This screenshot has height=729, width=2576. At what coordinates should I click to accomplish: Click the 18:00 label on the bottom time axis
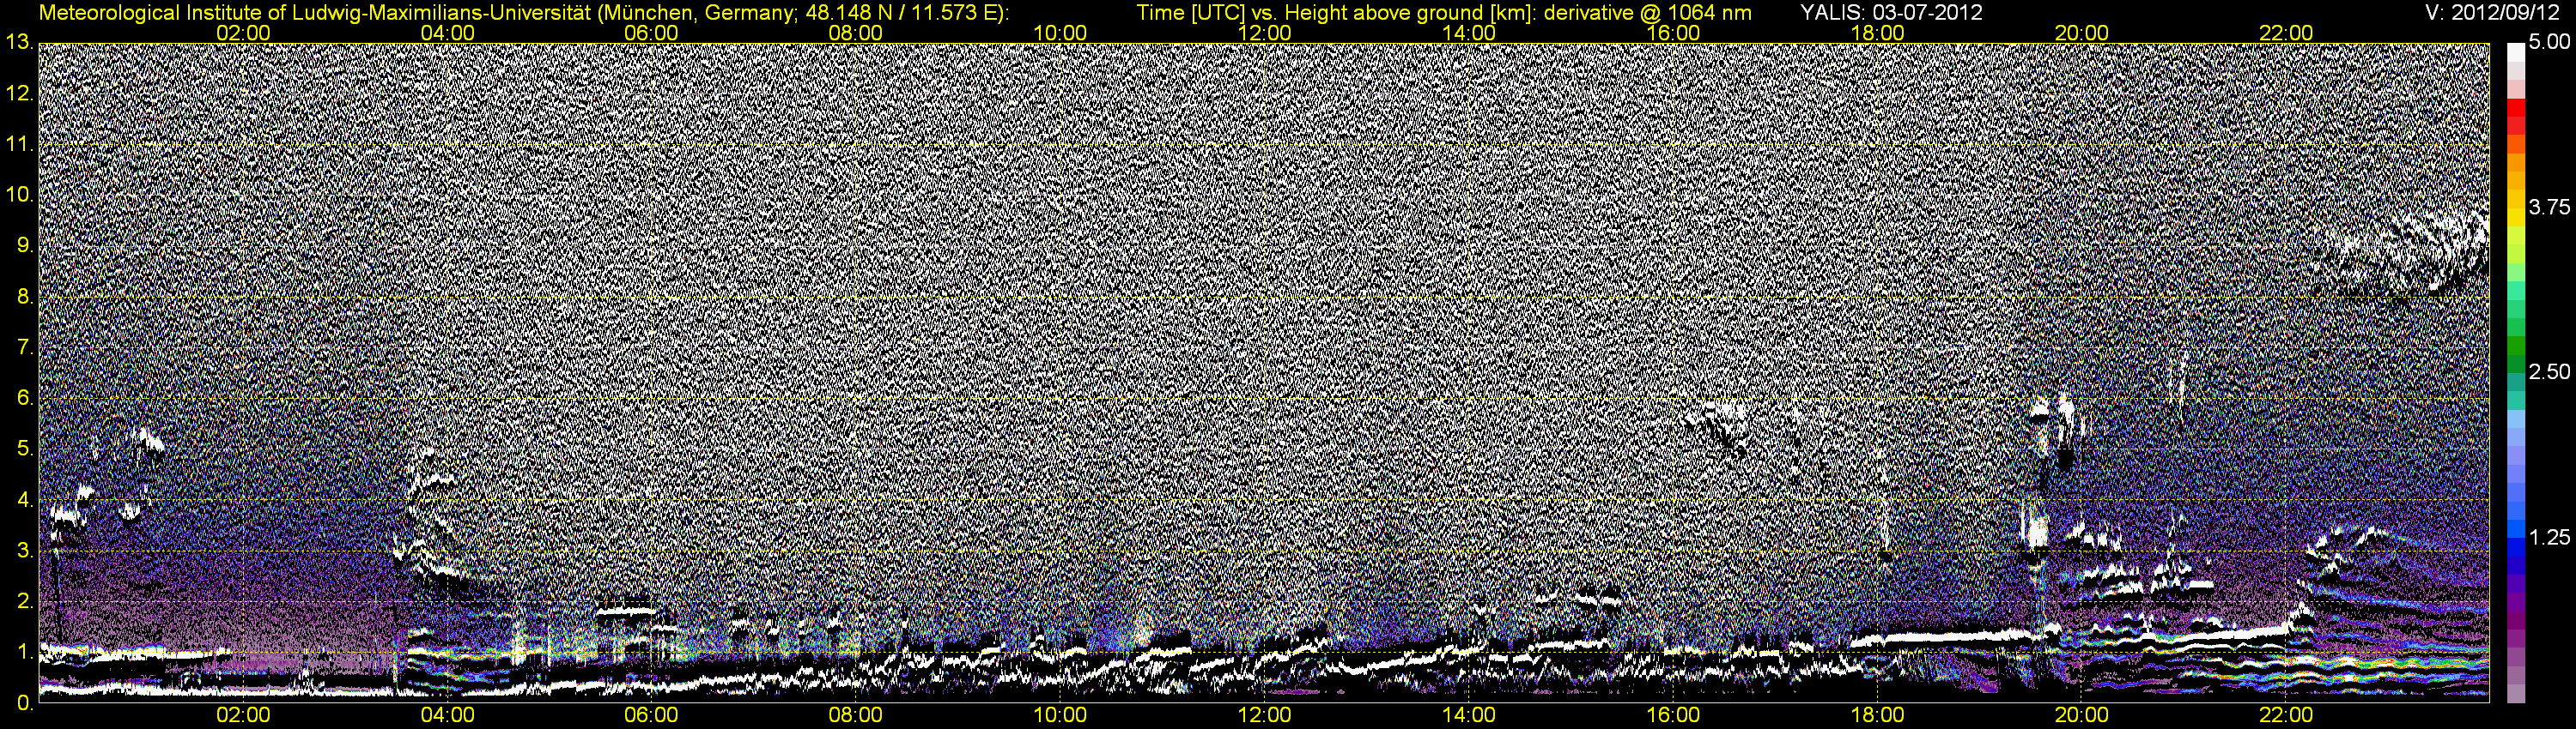tap(1877, 715)
